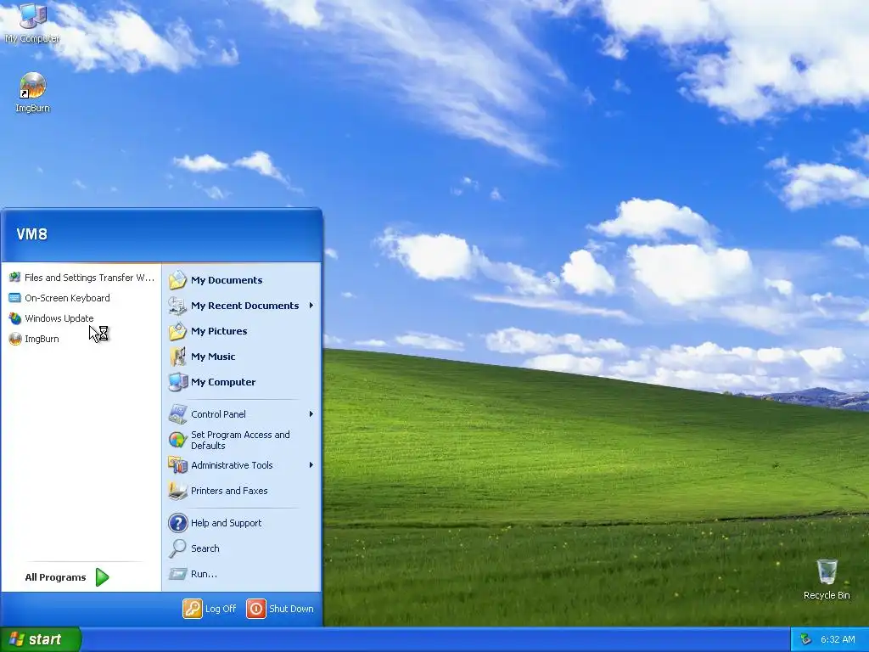Click the All Programs label
869x652 pixels.
point(55,577)
